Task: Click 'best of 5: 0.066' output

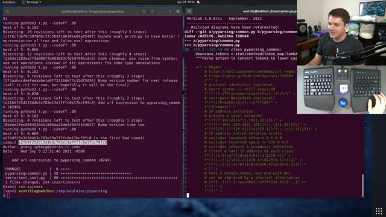Action: point(21,49)
